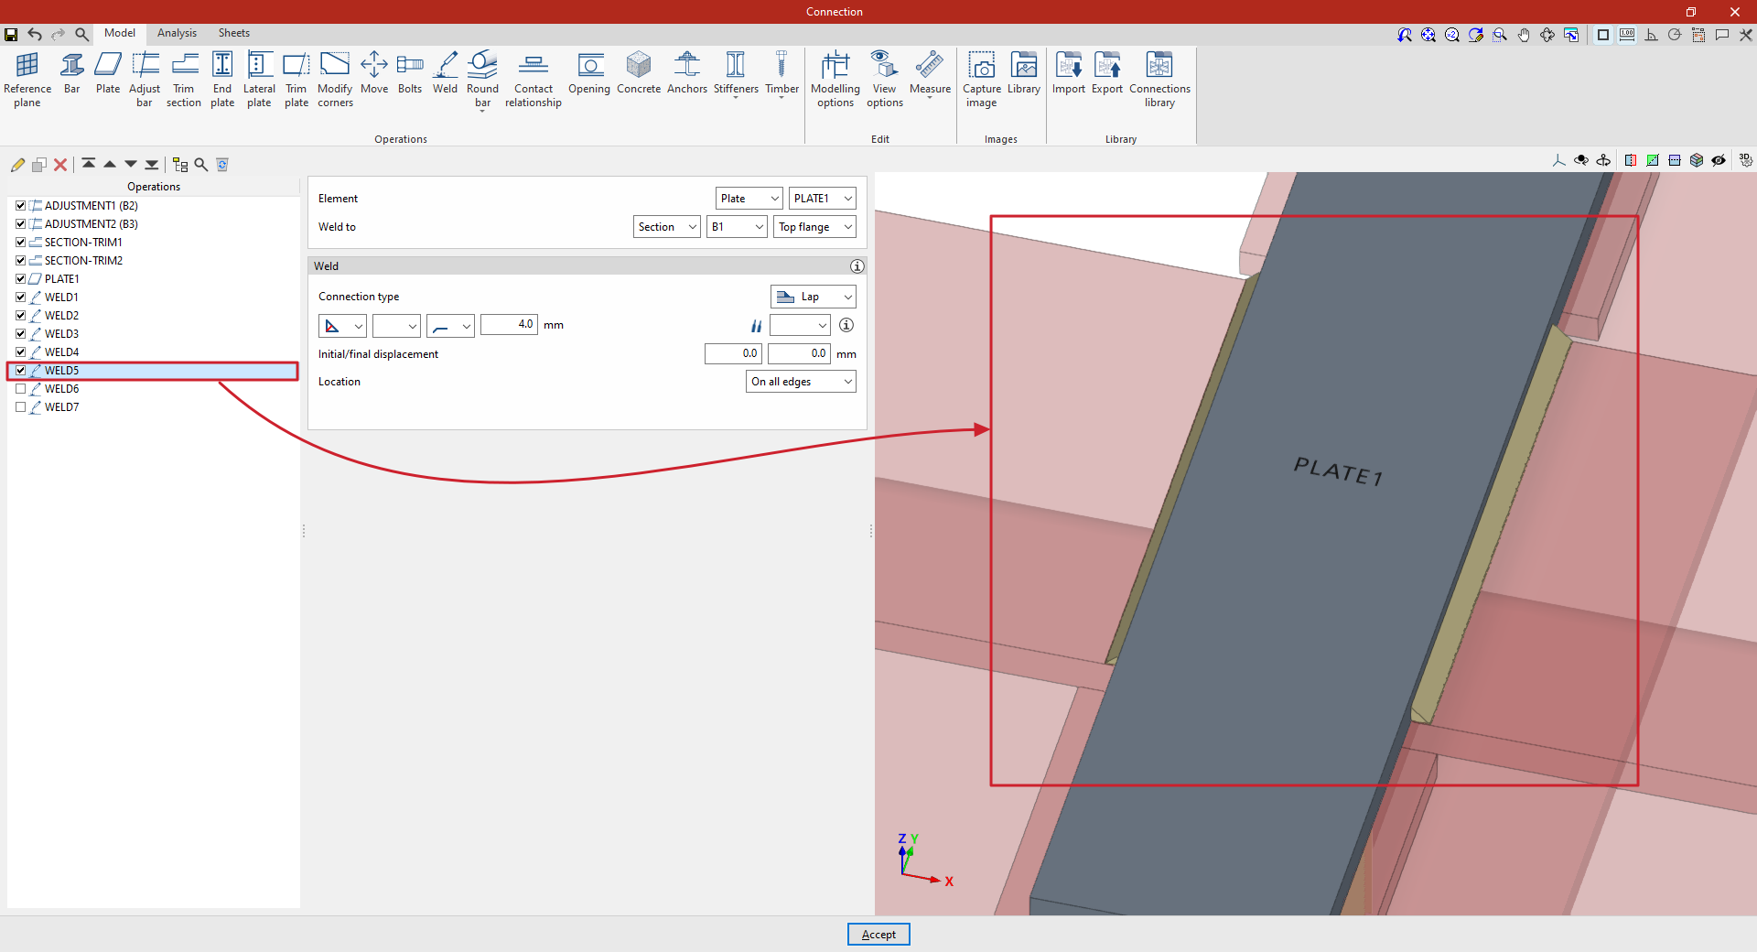Image resolution: width=1757 pixels, height=952 pixels.
Task: Open the Top flange dropdown
Action: pos(814,227)
